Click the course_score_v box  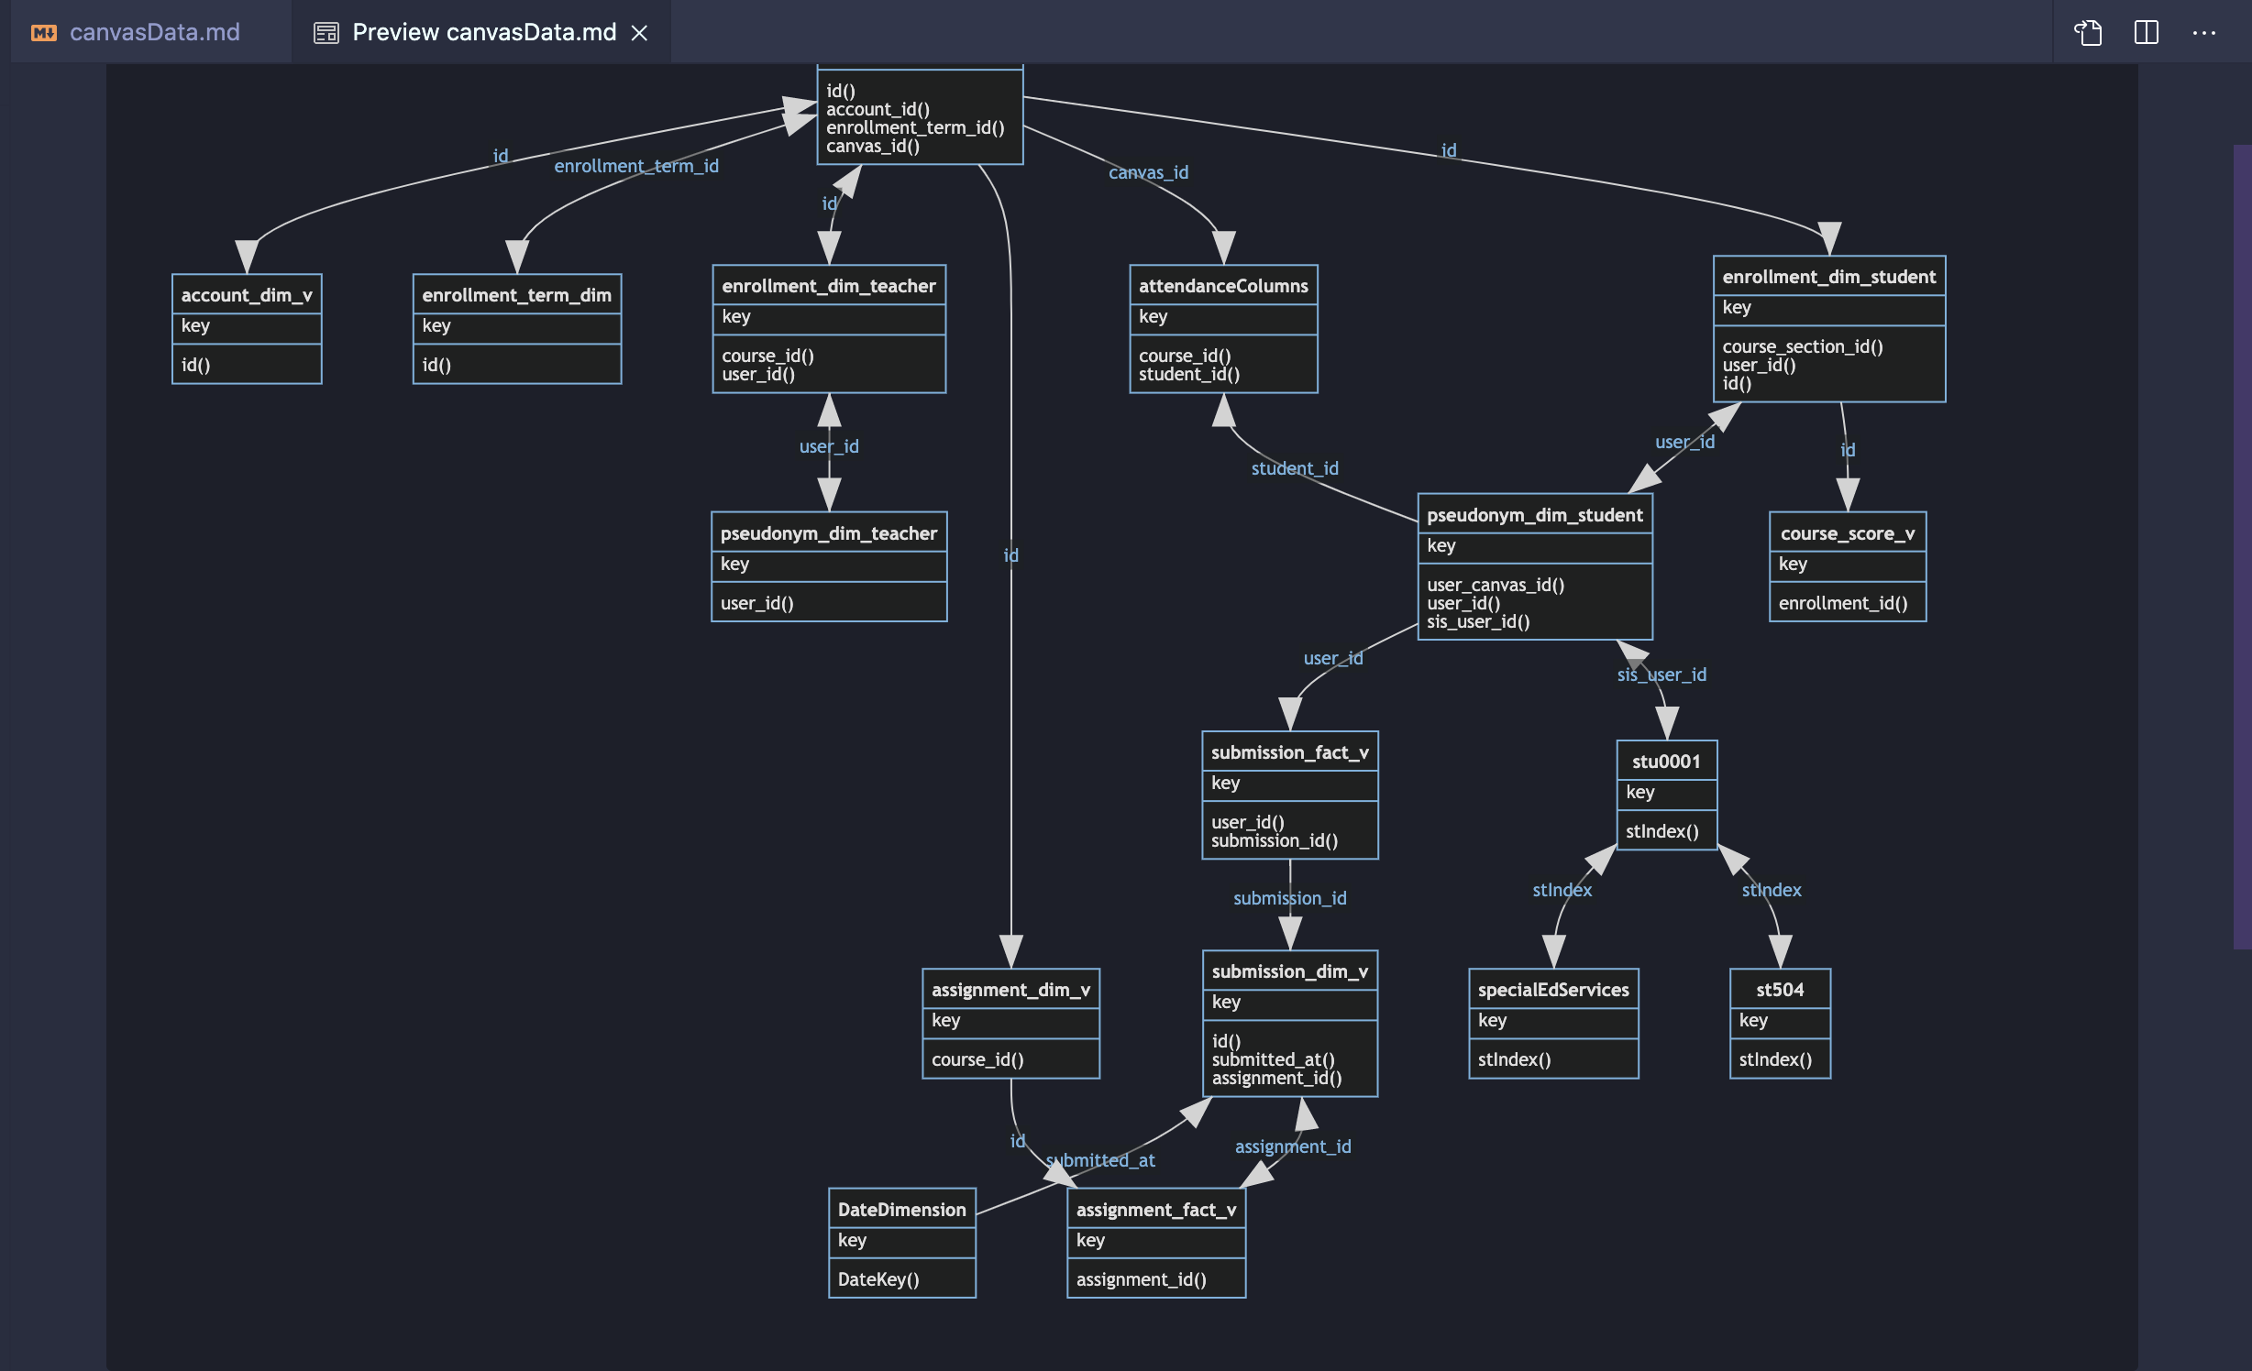[1847, 532]
